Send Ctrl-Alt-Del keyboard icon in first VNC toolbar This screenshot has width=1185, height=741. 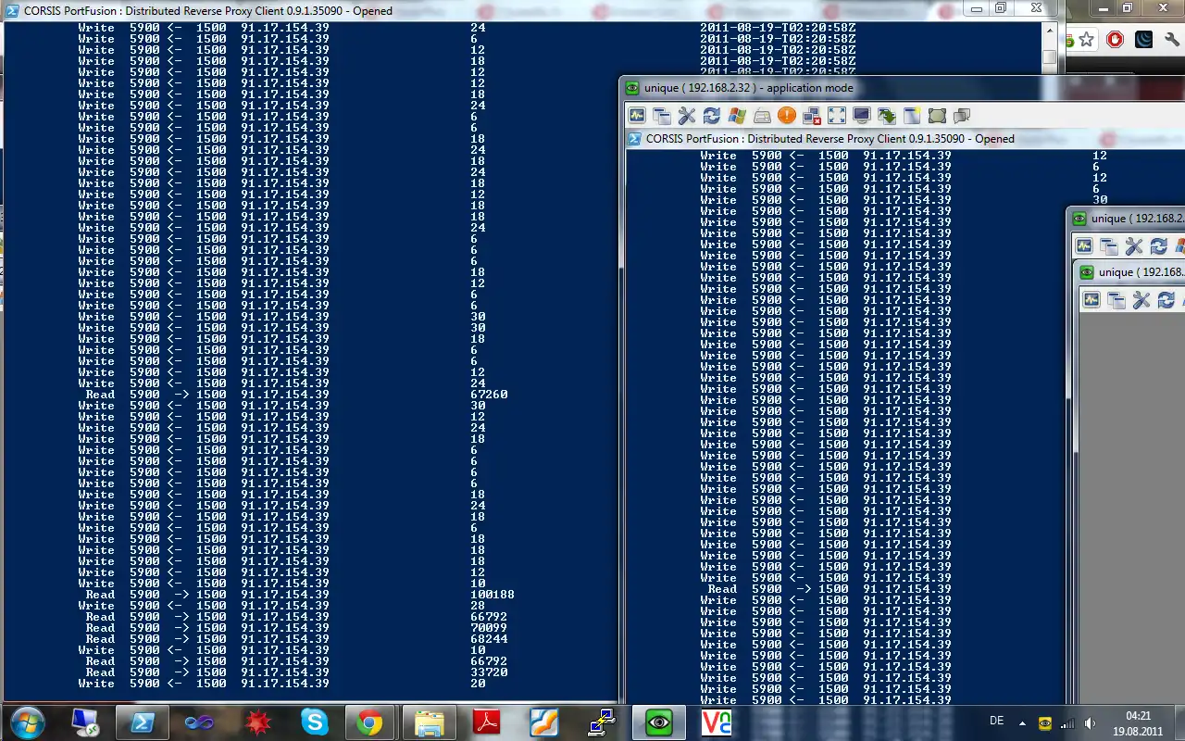(762, 116)
